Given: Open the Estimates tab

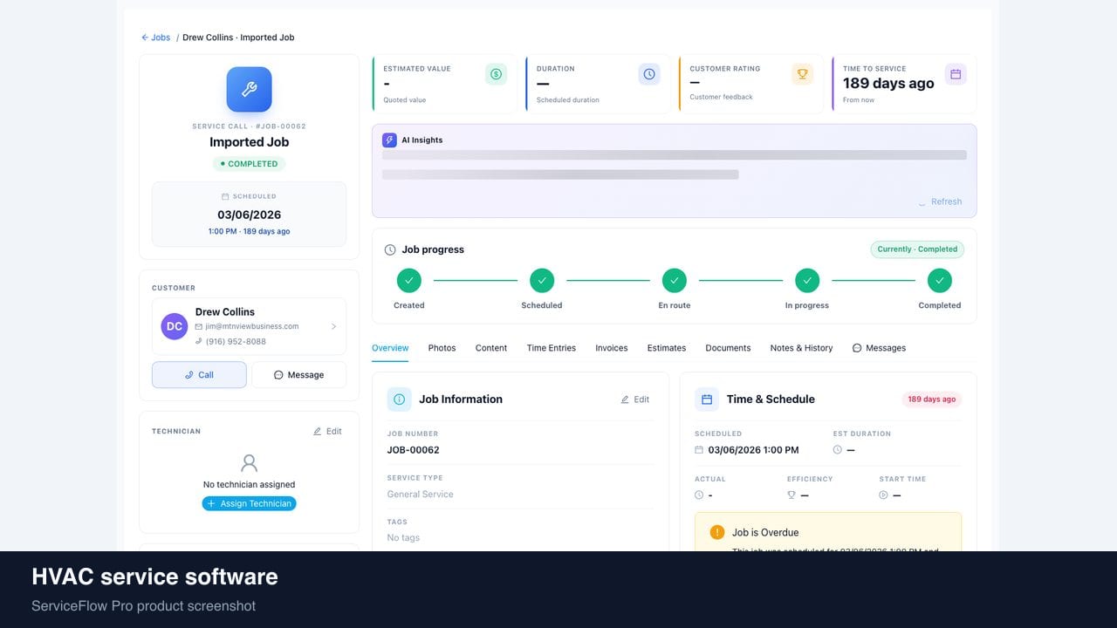Looking at the screenshot, I should [667, 348].
